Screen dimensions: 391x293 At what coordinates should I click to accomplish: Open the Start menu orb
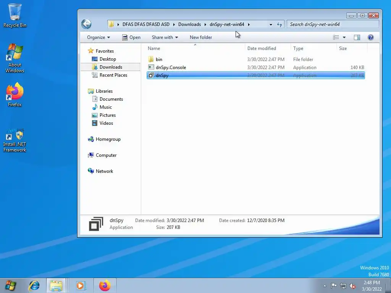(x=10, y=285)
